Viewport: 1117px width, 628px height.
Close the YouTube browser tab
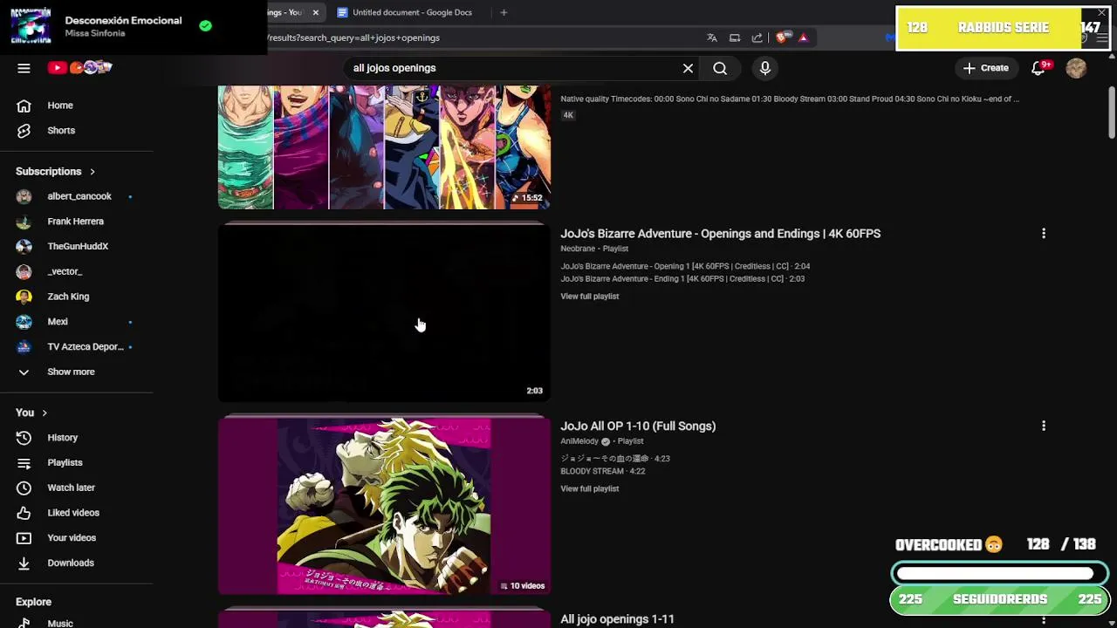315,12
